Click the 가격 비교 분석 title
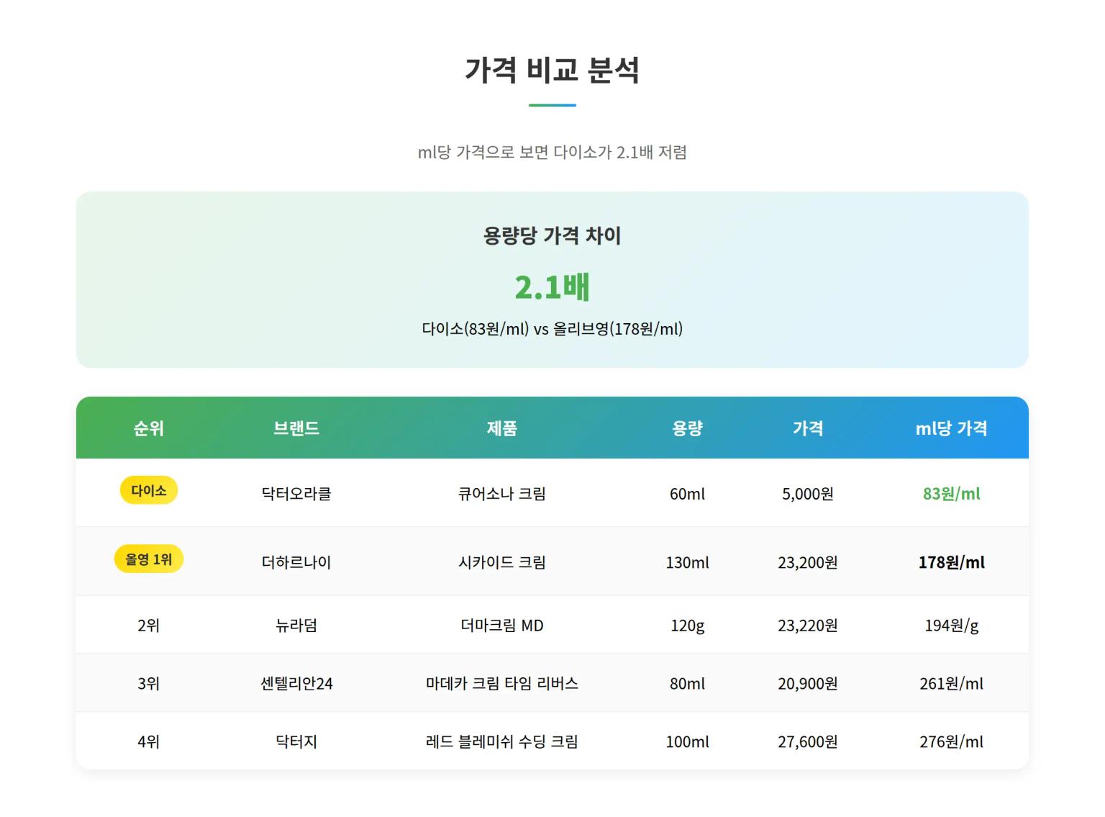This screenshot has width=1105, height=817. click(552, 71)
